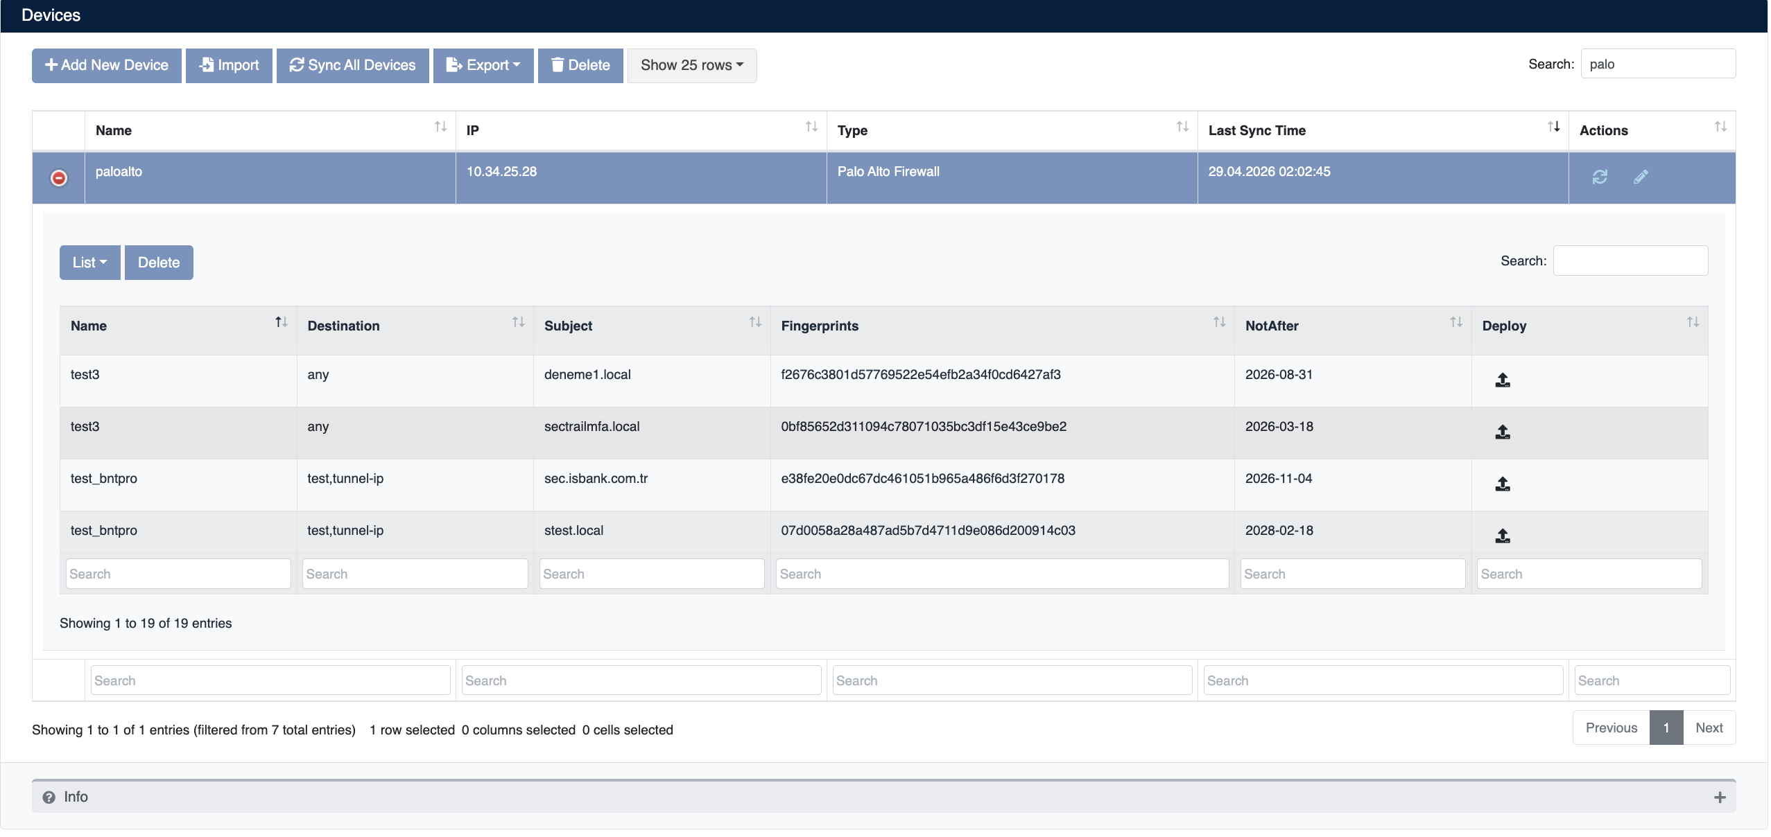Deploy certificate with subject sec.isbank.com.tr
This screenshot has height=837, width=1771.
click(x=1503, y=484)
